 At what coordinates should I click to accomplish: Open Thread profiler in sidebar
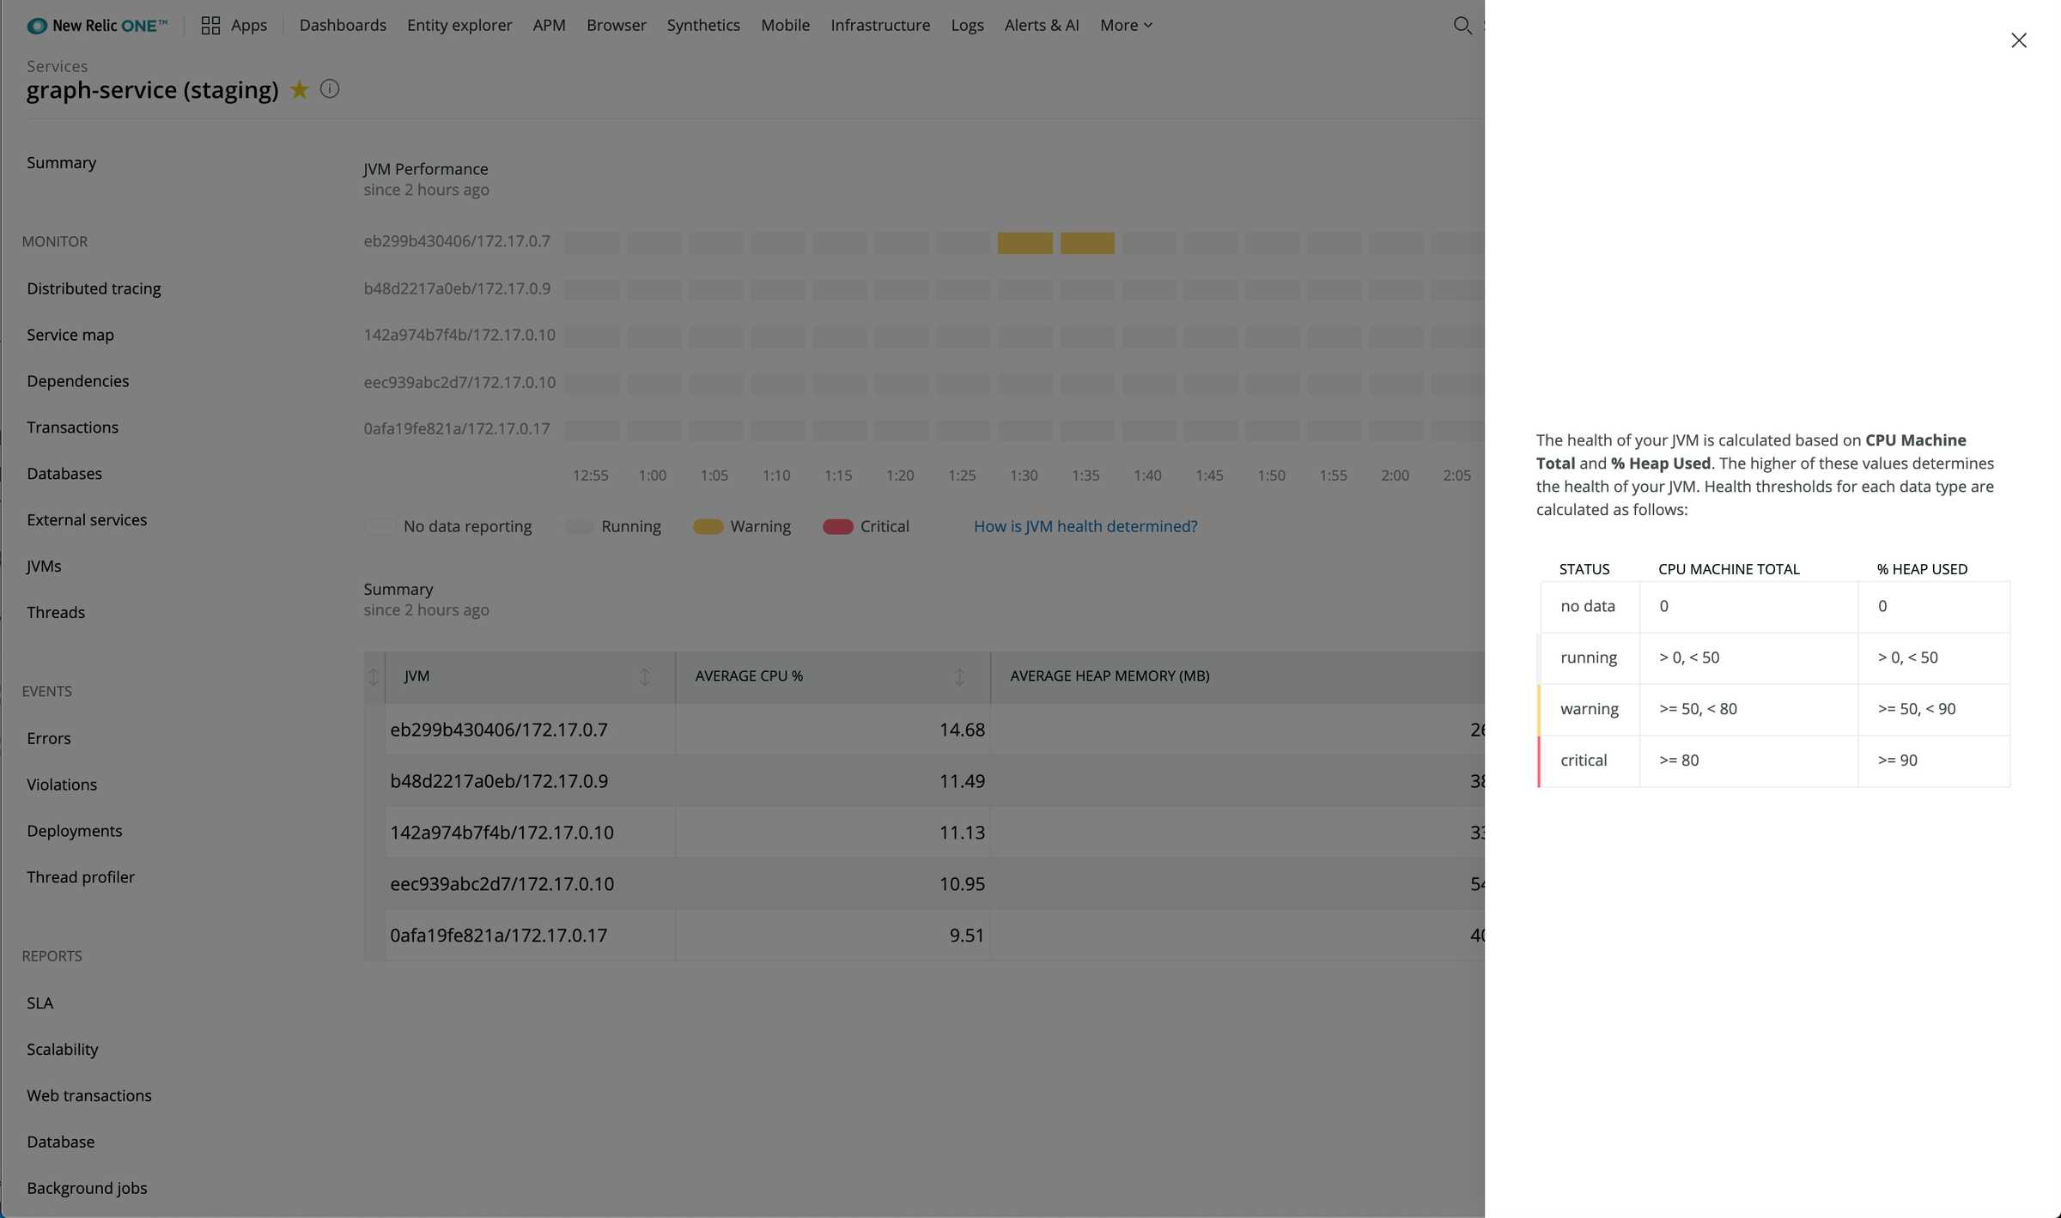81,877
